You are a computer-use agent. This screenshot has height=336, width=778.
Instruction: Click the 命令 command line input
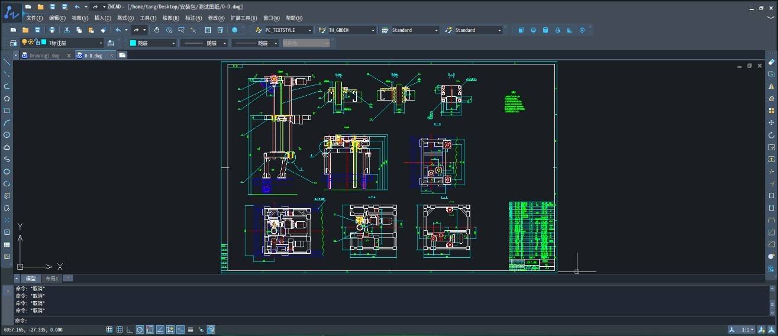coord(385,320)
